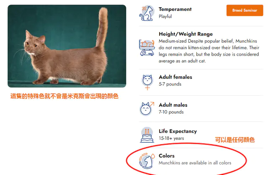Select the '15-18+ years' text
Viewport: 268px width, 175px height.
click(x=171, y=138)
